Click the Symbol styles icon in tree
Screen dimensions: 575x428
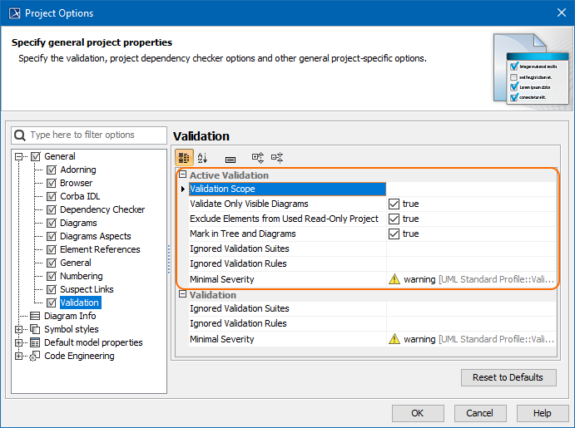tap(35, 329)
